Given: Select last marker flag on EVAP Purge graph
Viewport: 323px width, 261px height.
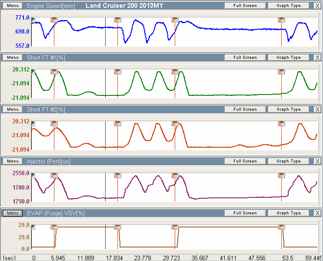Looking at the screenshot, I should click(x=282, y=227).
